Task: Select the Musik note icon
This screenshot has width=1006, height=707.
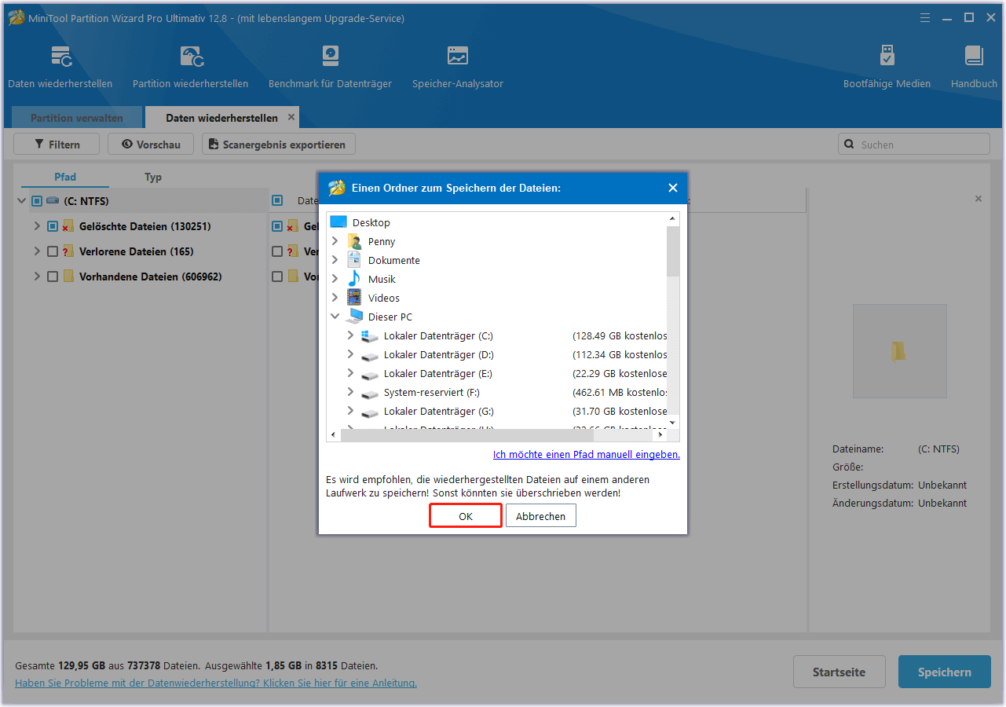Action: point(354,279)
